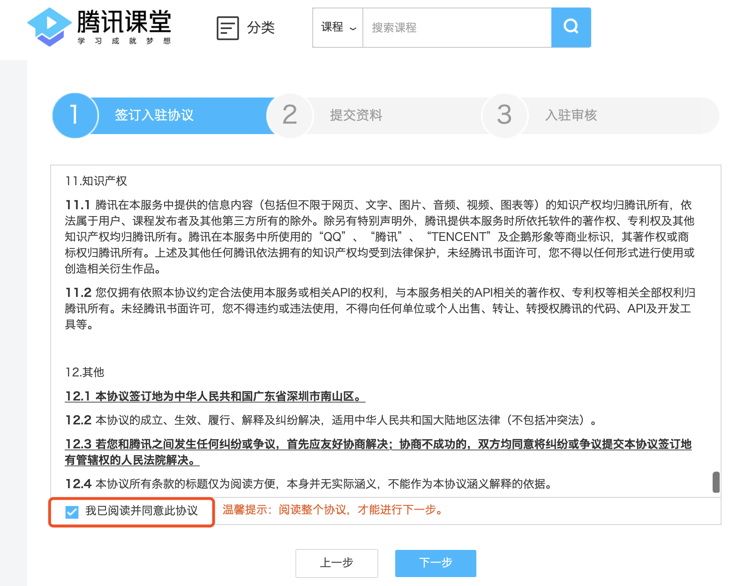
Task: Click clause 12.2 本协议的成立 text
Action: point(331,420)
